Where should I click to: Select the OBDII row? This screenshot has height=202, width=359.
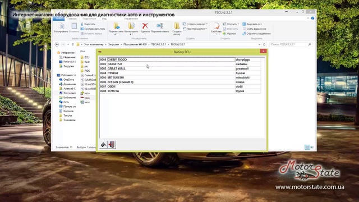point(180,86)
